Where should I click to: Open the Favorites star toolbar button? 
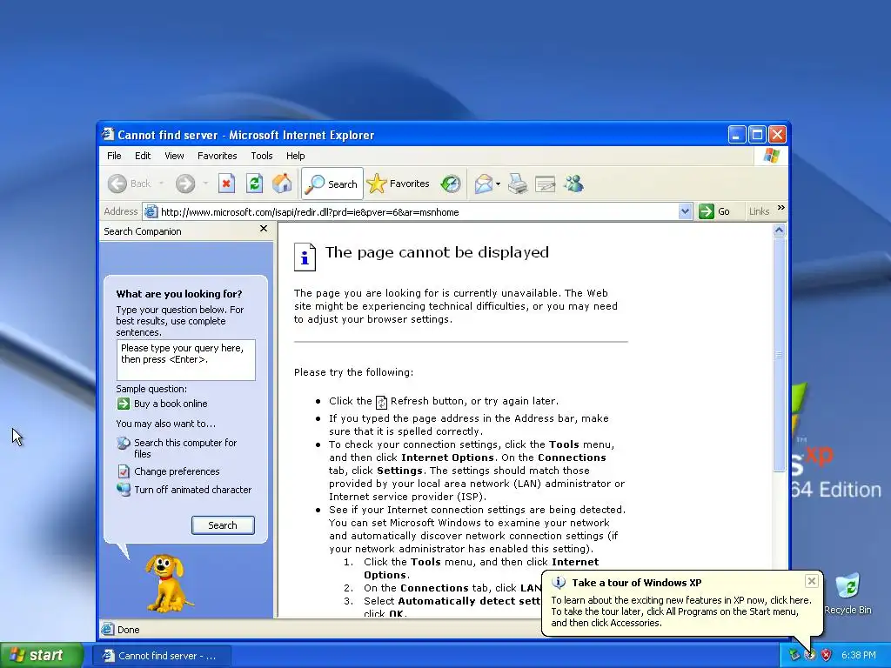tap(398, 184)
